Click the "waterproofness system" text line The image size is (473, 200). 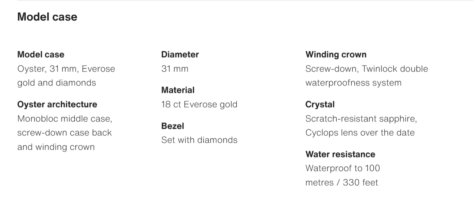353,83
